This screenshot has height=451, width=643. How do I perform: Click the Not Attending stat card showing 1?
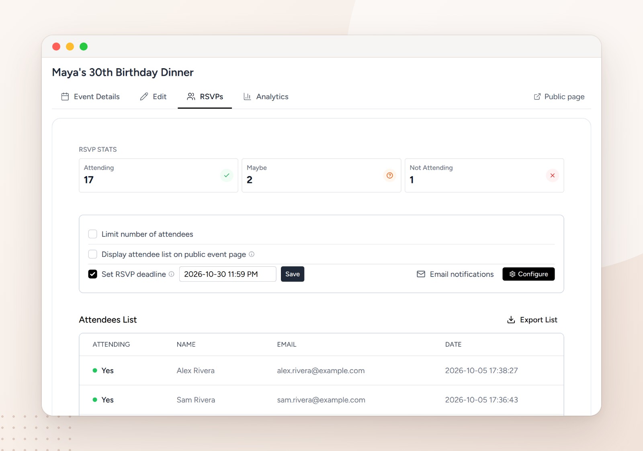click(484, 175)
